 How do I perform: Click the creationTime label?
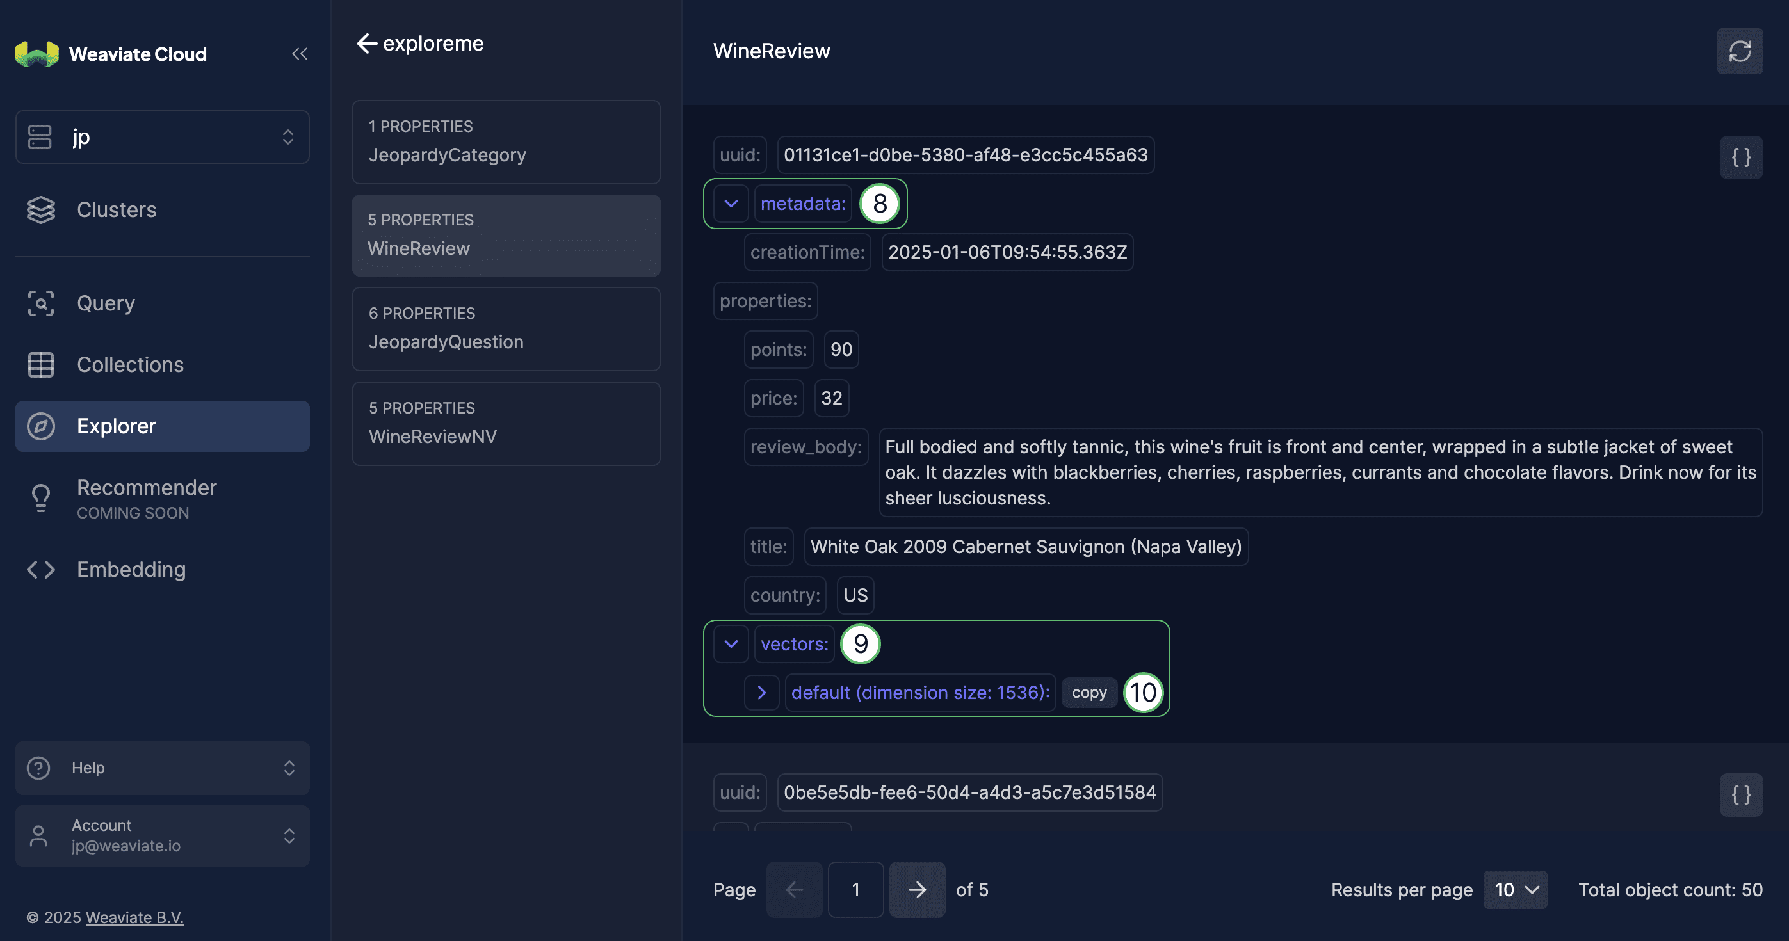tap(807, 252)
